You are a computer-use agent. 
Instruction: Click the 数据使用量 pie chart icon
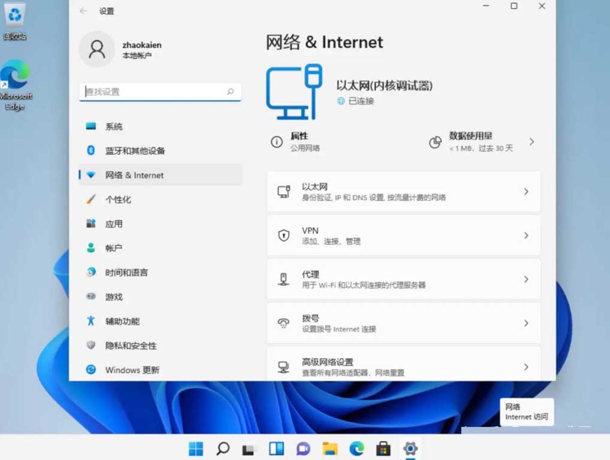(x=435, y=142)
